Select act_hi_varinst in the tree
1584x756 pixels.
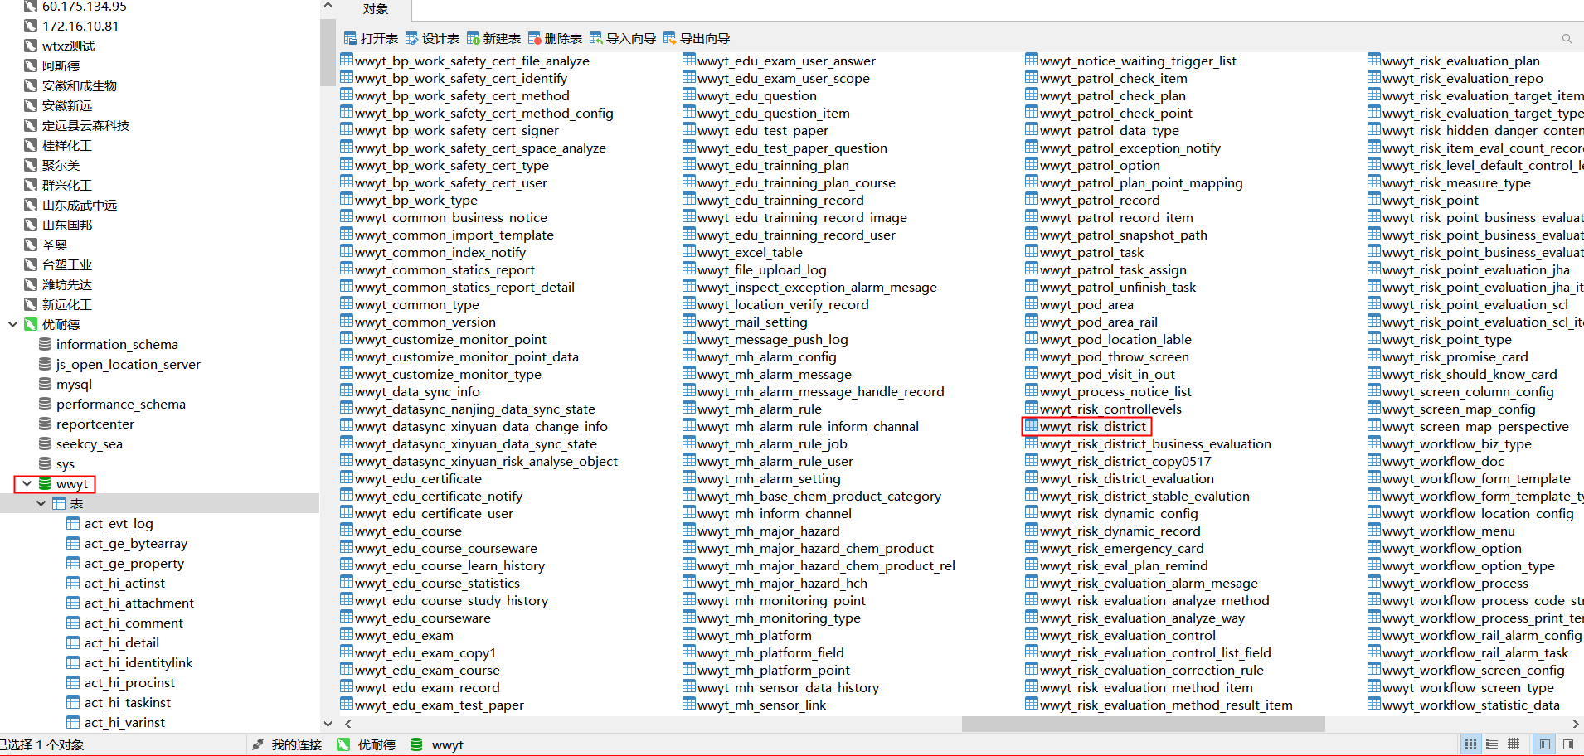pyautogui.click(x=124, y=722)
